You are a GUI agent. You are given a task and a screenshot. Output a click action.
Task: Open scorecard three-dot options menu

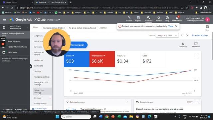pos(197,56)
